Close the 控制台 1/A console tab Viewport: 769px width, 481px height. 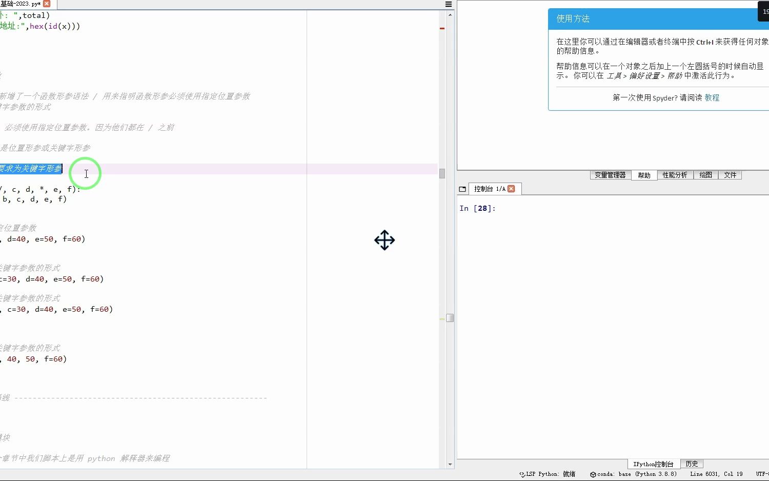[511, 189]
